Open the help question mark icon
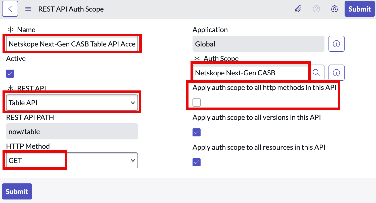This screenshot has width=376, height=203. click(316, 9)
